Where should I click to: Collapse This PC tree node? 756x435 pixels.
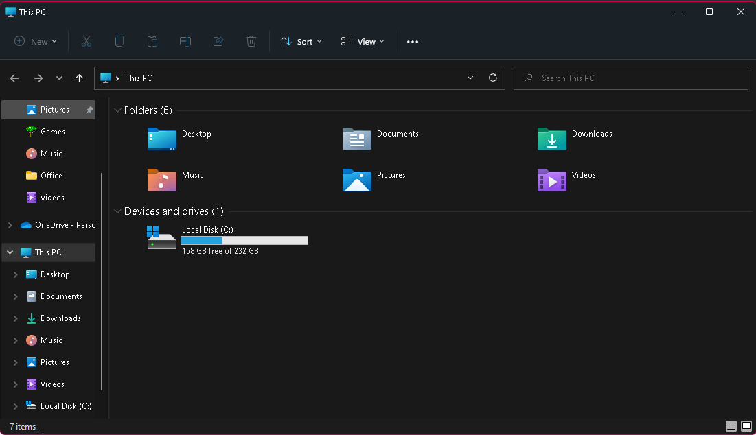10,252
